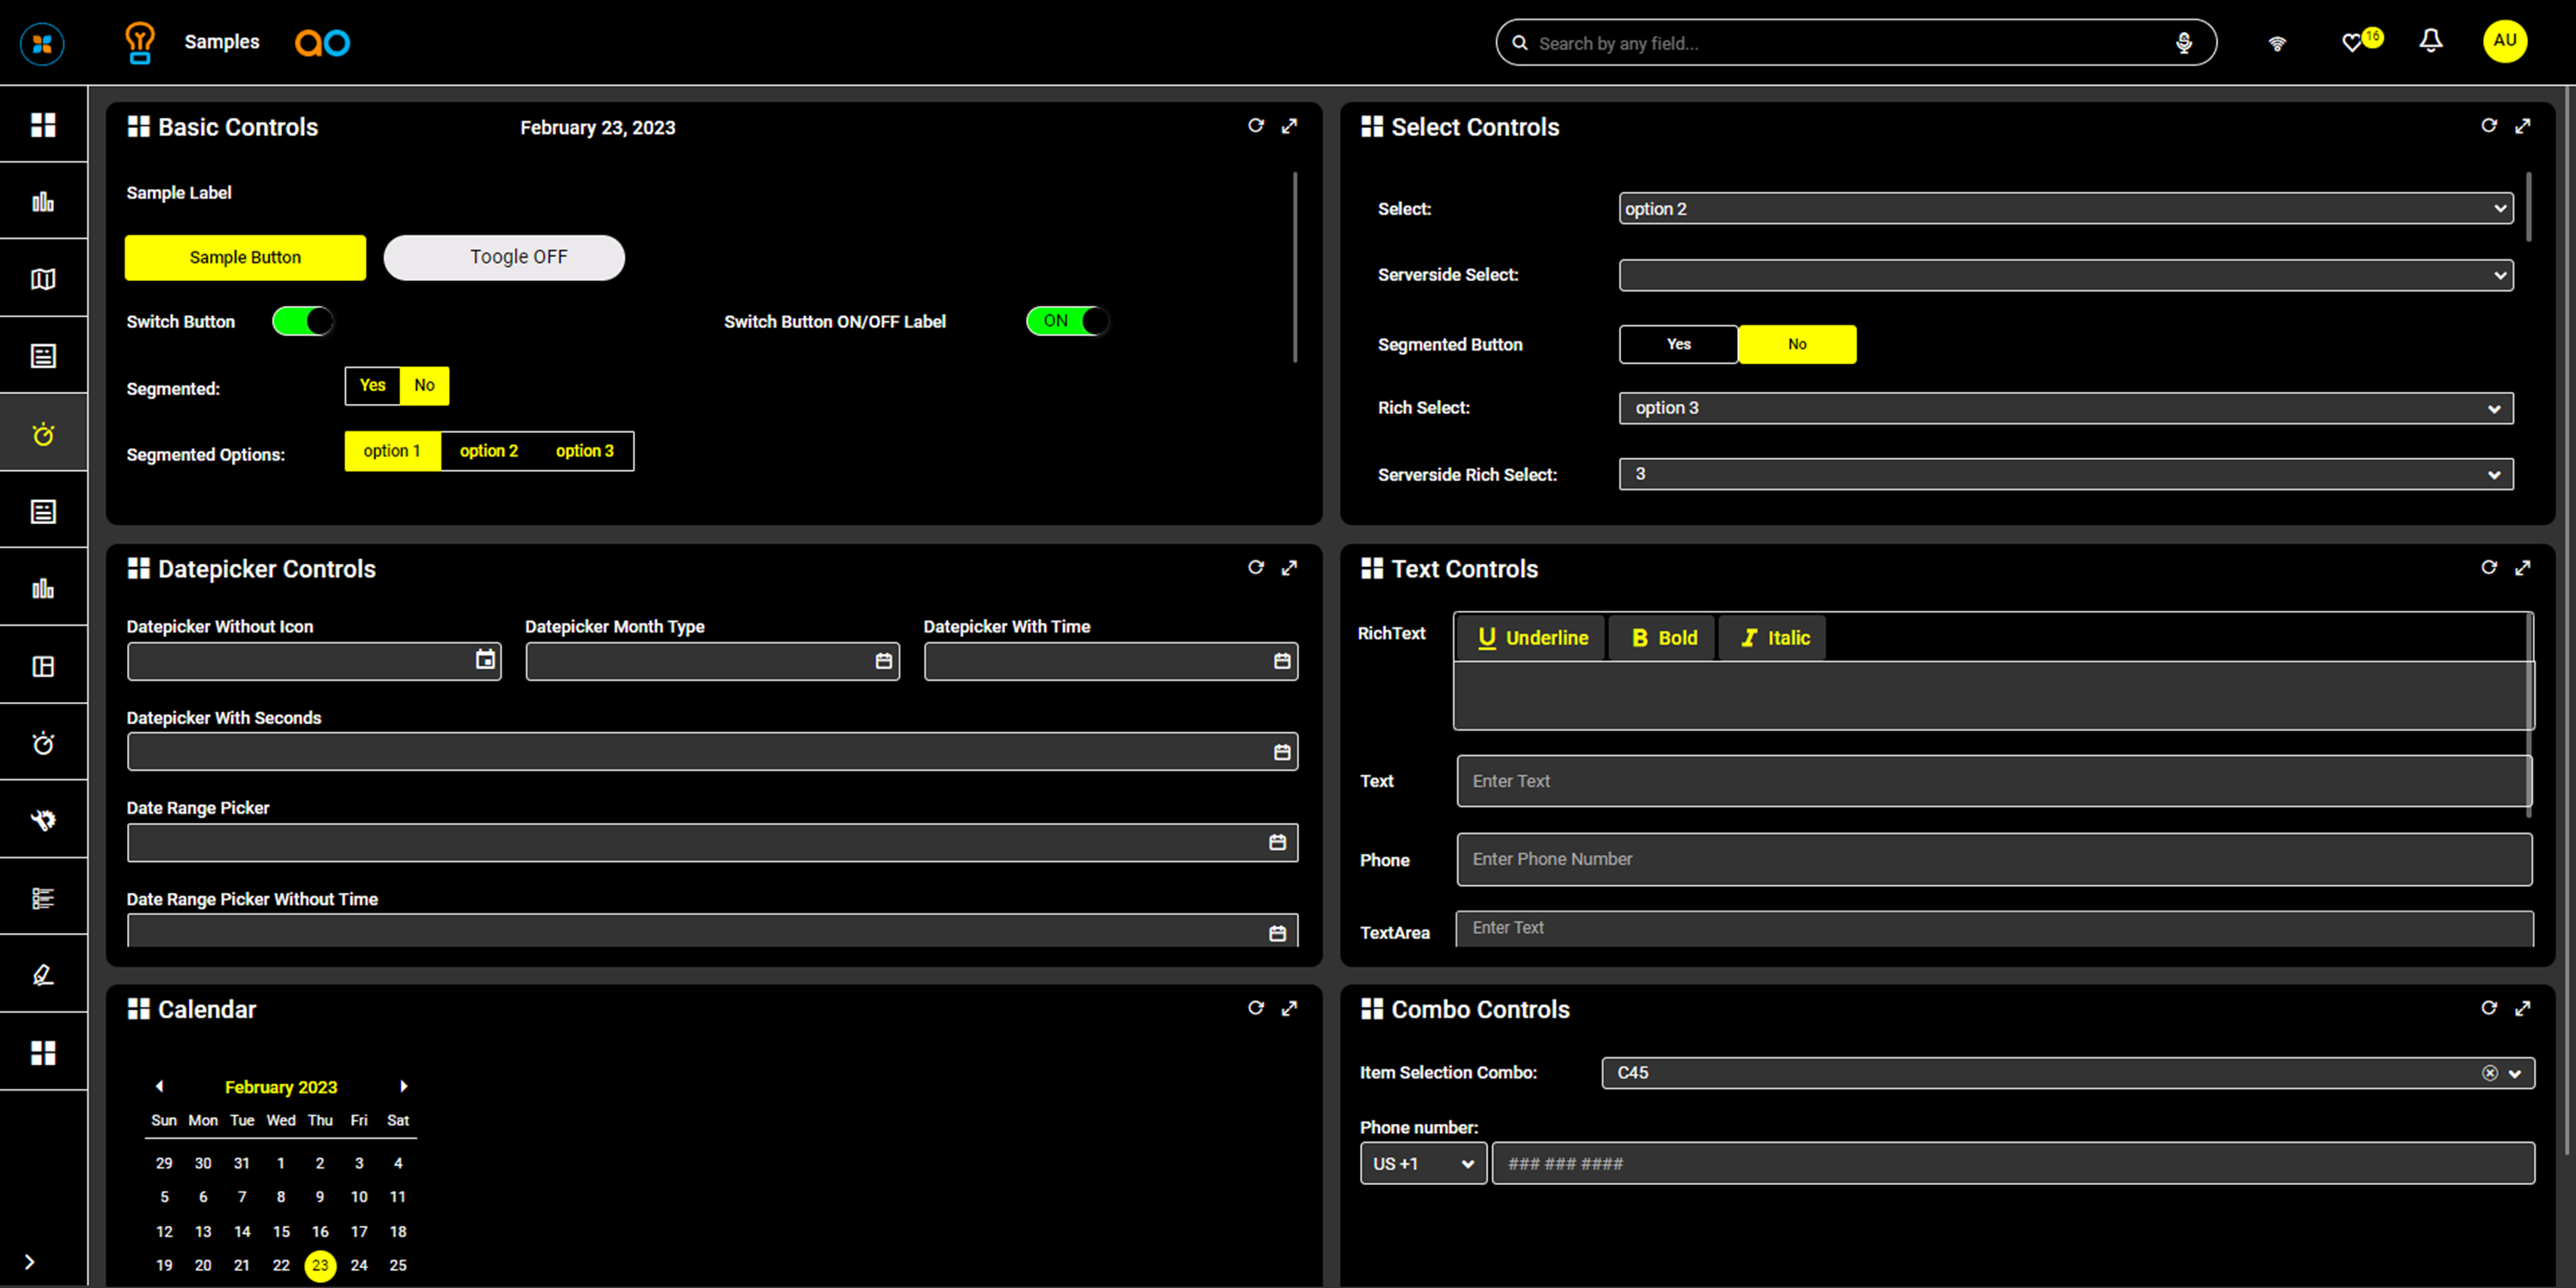
Task: Open the Select dropdown showing option 2
Action: 2065,209
